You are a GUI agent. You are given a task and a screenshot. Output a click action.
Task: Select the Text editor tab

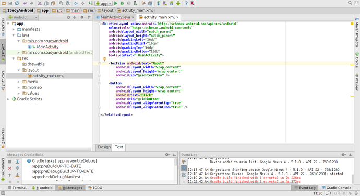coord(119,147)
